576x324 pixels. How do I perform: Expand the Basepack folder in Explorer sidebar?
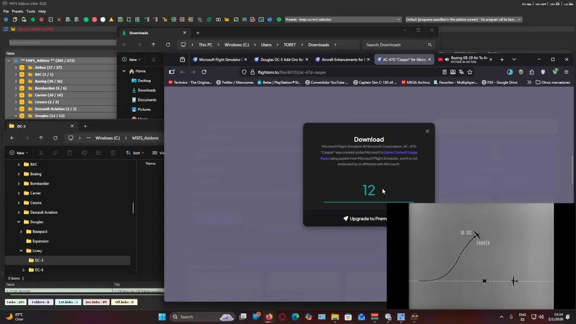21,231
